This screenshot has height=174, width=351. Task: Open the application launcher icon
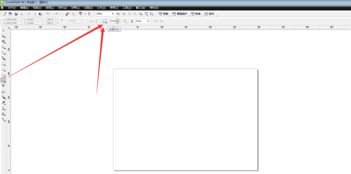pos(81,14)
